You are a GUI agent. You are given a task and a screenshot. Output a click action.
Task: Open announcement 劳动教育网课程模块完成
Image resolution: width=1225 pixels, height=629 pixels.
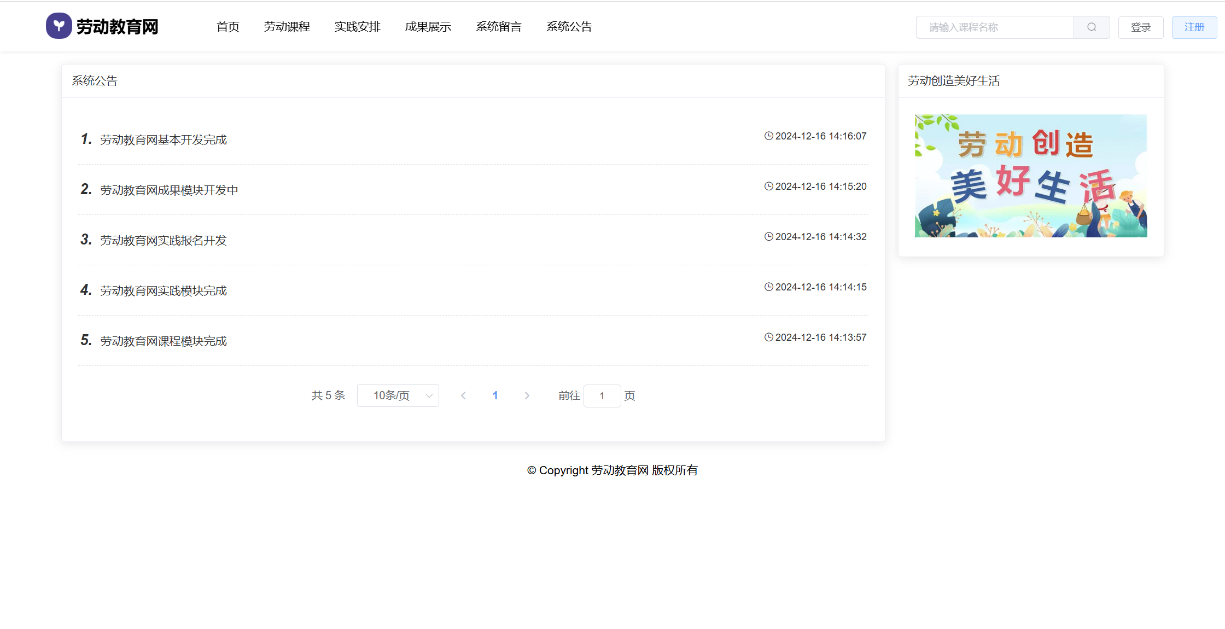point(163,341)
